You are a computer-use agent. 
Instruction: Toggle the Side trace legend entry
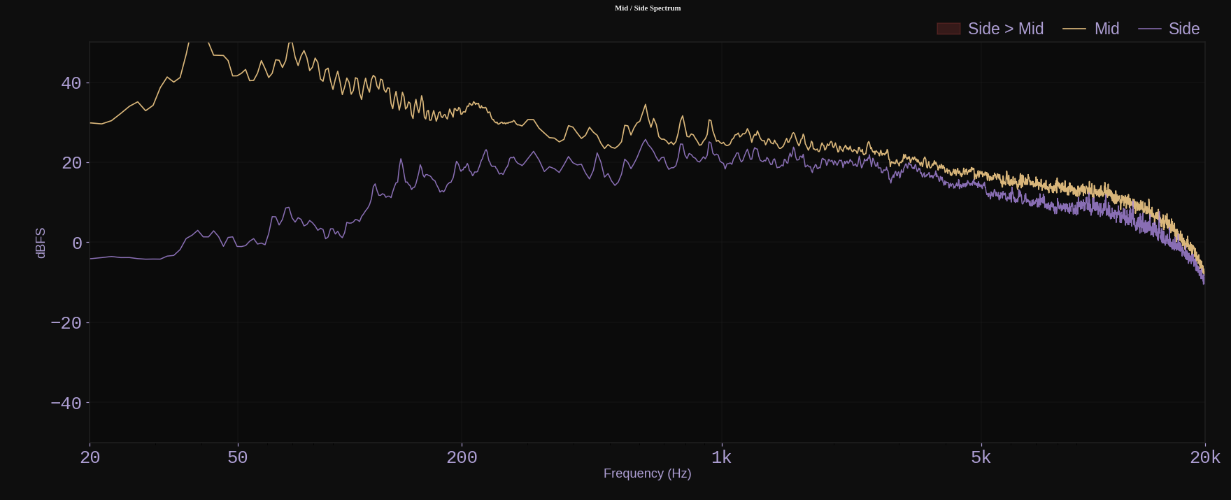(x=1169, y=29)
